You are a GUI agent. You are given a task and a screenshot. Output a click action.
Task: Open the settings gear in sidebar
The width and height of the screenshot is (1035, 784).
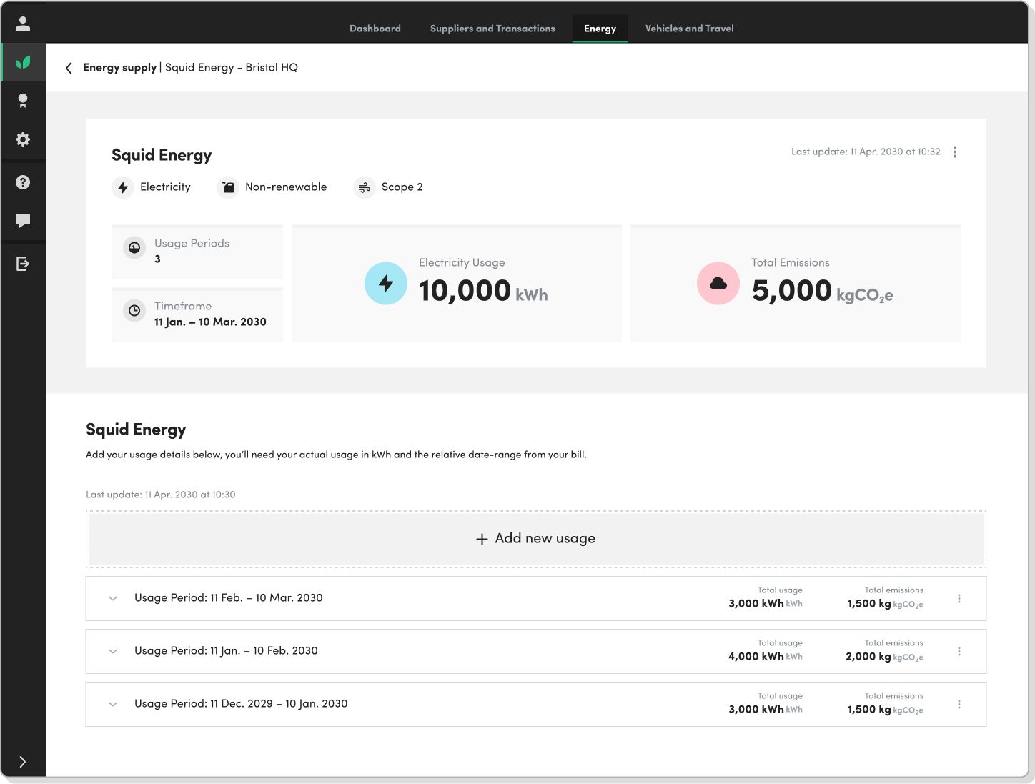click(x=23, y=139)
